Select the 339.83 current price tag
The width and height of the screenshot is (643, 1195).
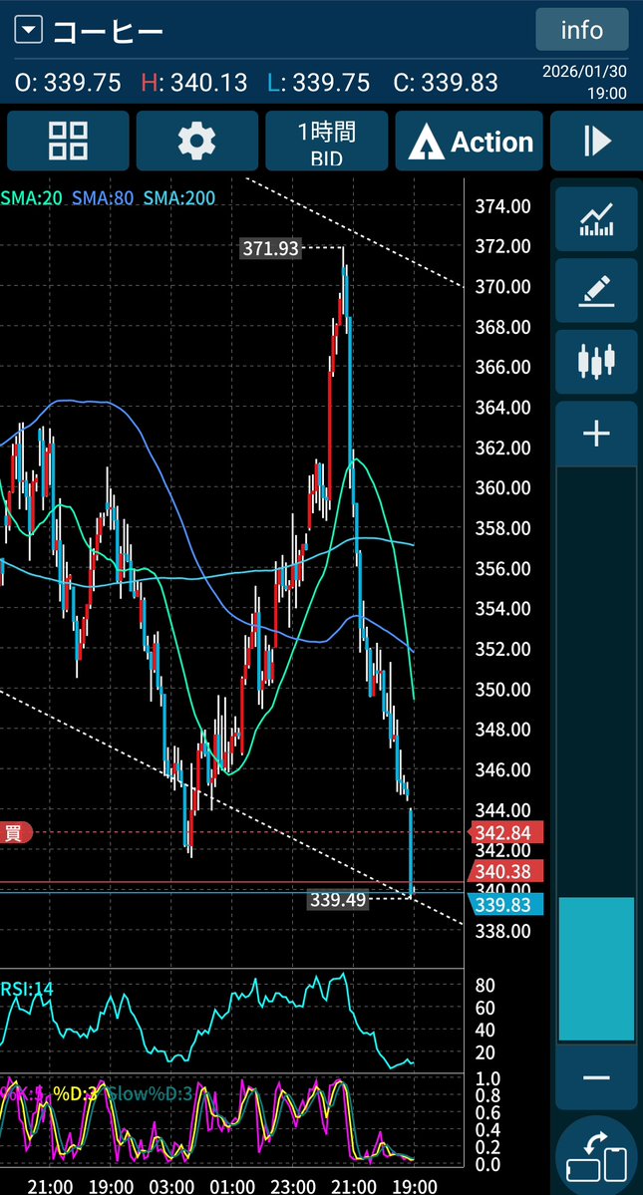[507, 904]
